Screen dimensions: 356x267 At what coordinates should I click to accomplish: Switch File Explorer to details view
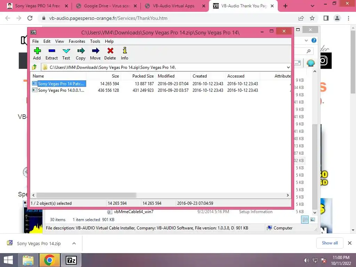click(x=305, y=219)
